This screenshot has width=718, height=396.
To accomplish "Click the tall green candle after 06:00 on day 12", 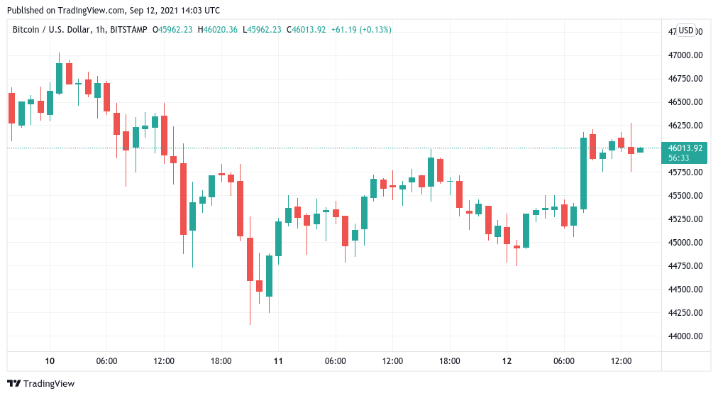I will click(583, 173).
